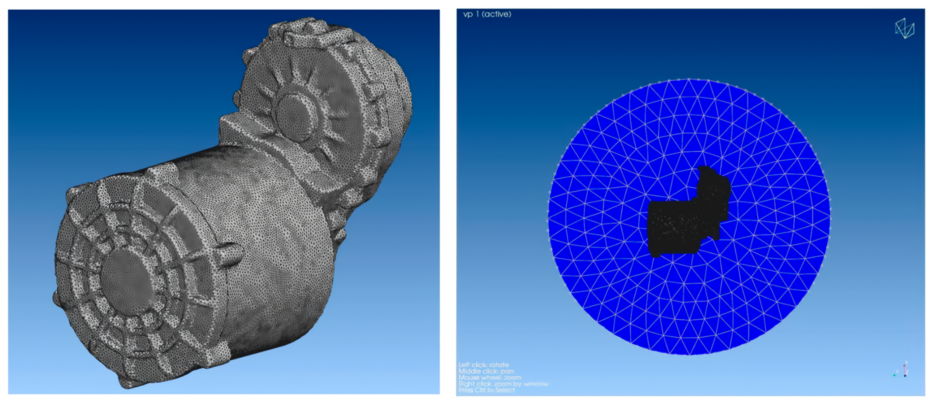Click the top edge of blue mesh circle
936x405 pixels.
[x=689, y=81]
